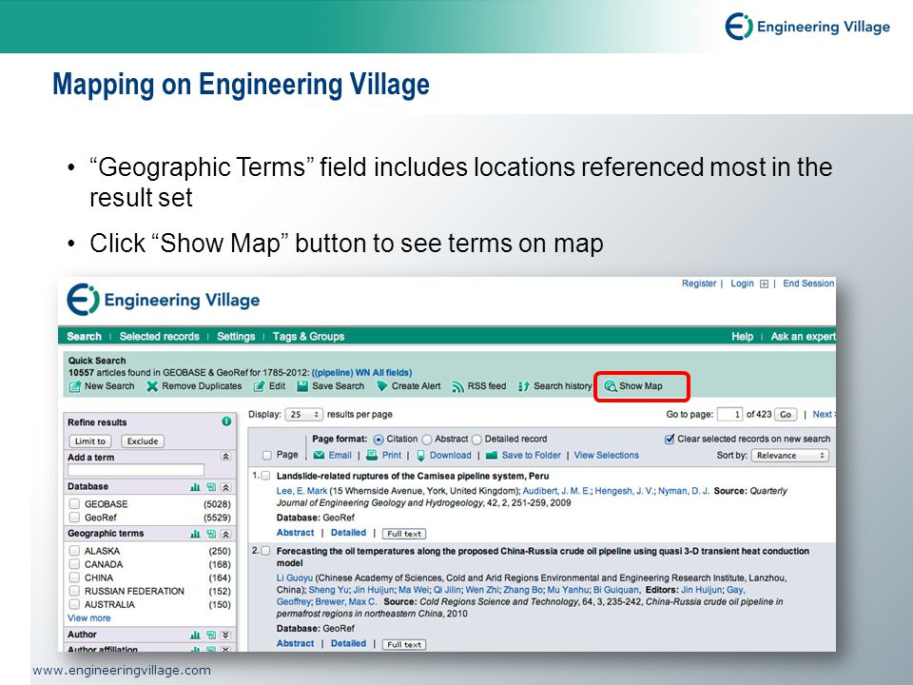Click the Exclude button
This screenshot has height=685, width=913.
[143, 440]
